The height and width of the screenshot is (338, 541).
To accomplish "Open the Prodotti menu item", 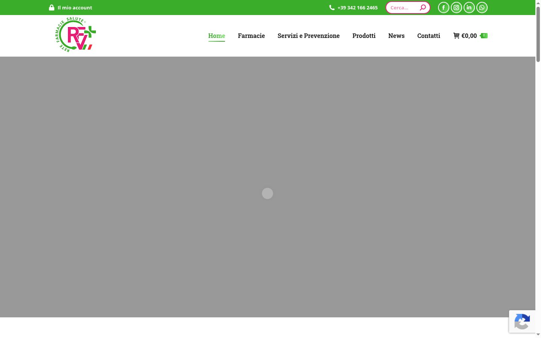I will (x=364, y=36).
